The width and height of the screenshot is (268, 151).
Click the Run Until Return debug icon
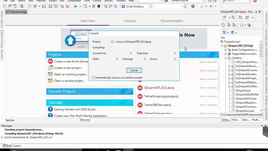[116, 7]
